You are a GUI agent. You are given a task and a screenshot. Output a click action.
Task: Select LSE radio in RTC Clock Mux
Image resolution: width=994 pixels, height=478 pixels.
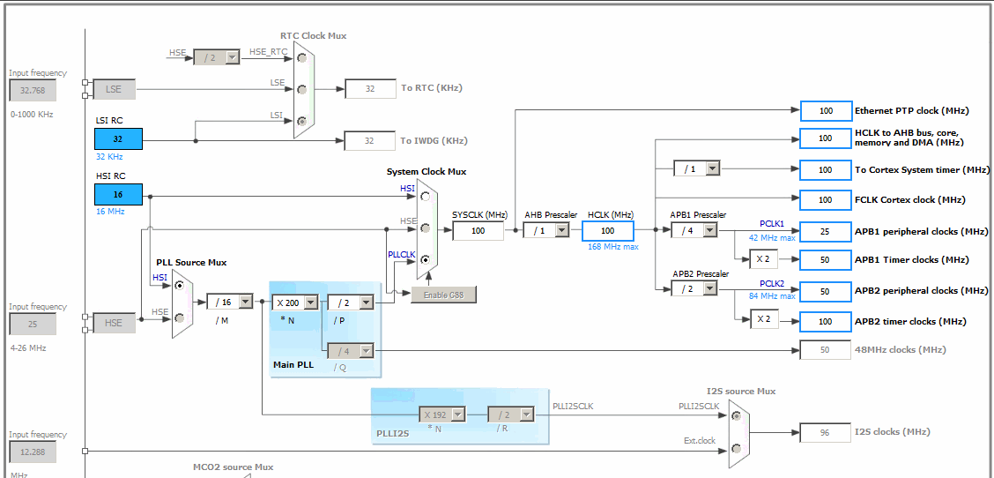coord(302,89)
